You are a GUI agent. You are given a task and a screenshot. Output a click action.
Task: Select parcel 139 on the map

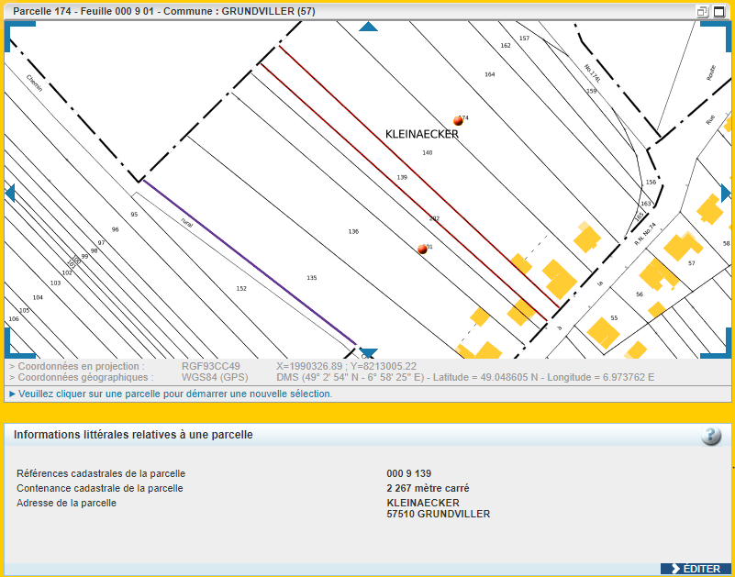tap(402, 177)
